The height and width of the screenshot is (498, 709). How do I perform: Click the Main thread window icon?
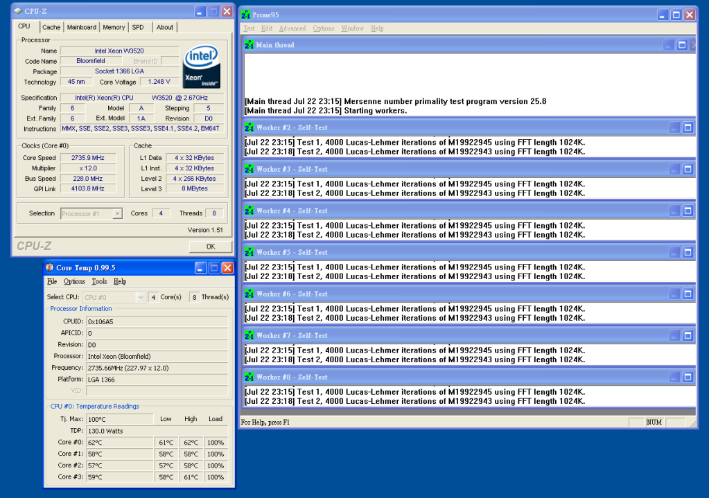click(x=249, y=45)
